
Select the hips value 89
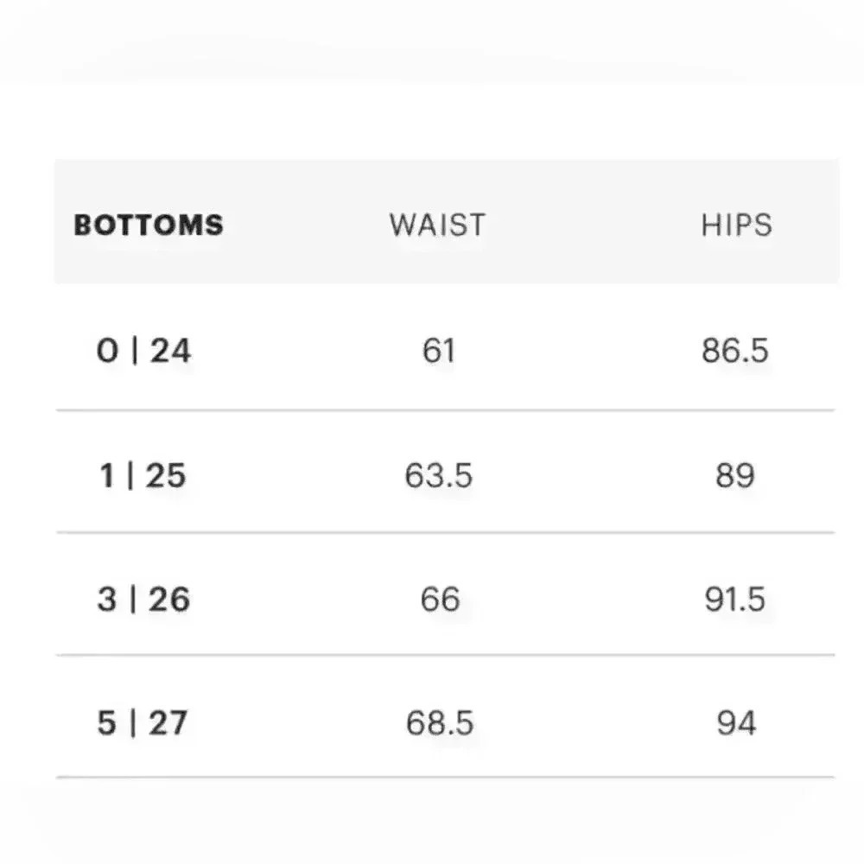(x=735, y=475)
